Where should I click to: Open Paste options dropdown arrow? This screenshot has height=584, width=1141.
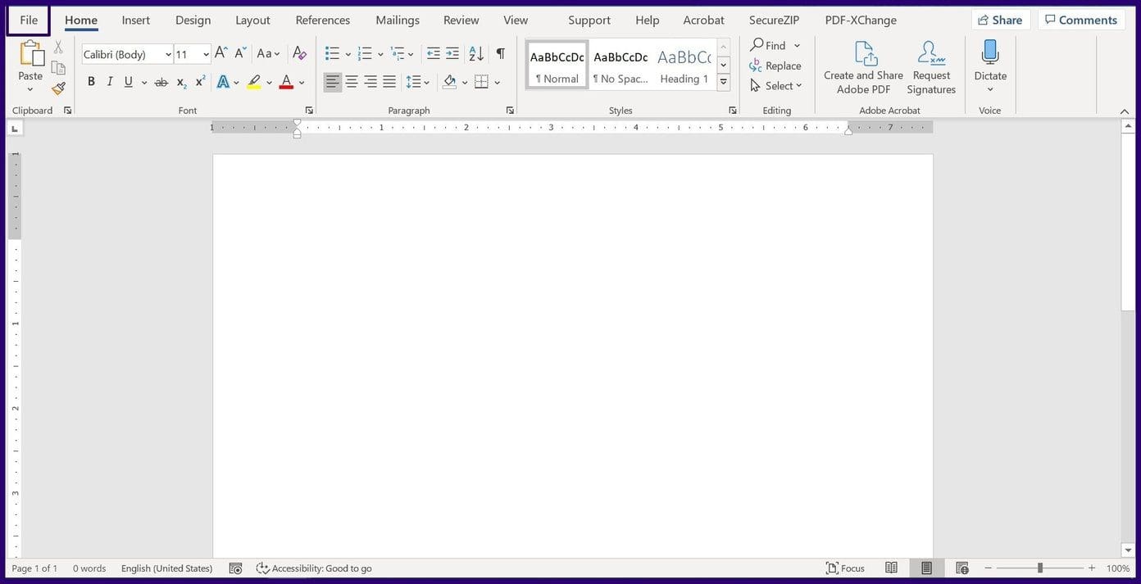click(x=30, y=89)
